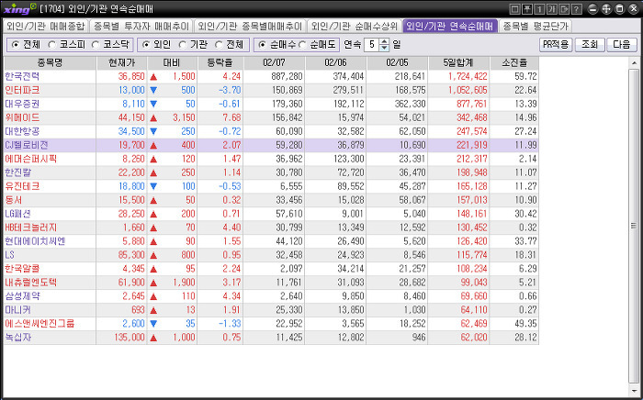Click the 5일합계 column header

[459, 63]
